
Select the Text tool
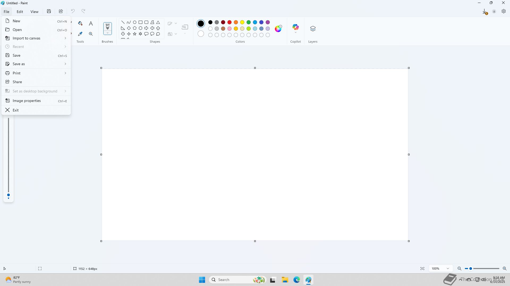(91, 24)
